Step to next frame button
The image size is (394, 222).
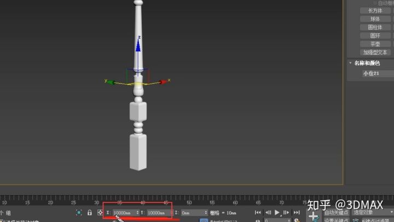click(x=286, y=213)
